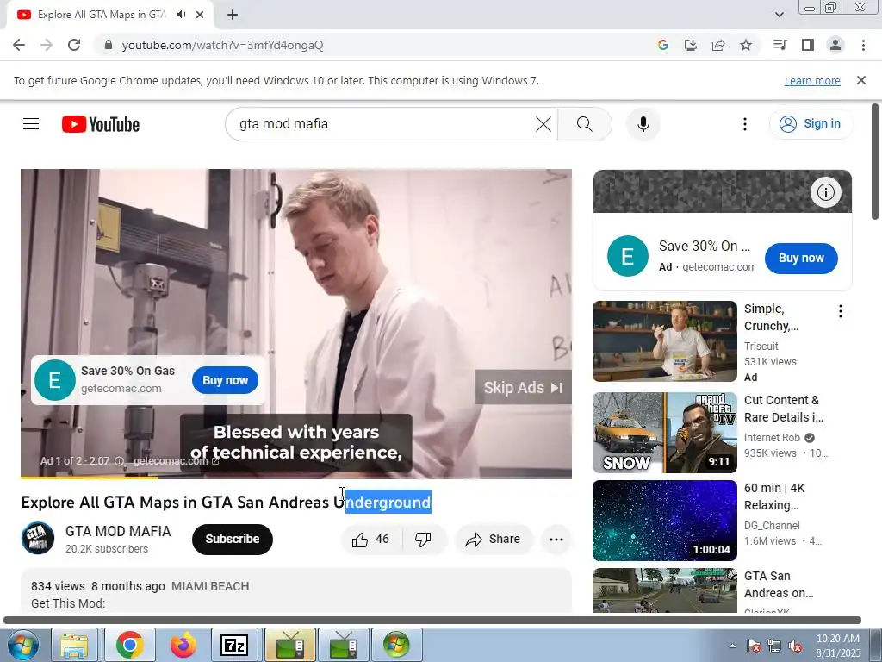
Task: Open GTA MOD MAFIA channel avatar
Action: [x=38, y=538]
